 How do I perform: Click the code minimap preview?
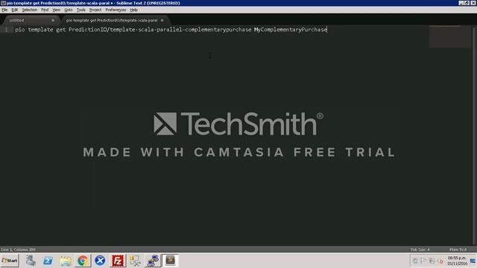click(450, 36)
